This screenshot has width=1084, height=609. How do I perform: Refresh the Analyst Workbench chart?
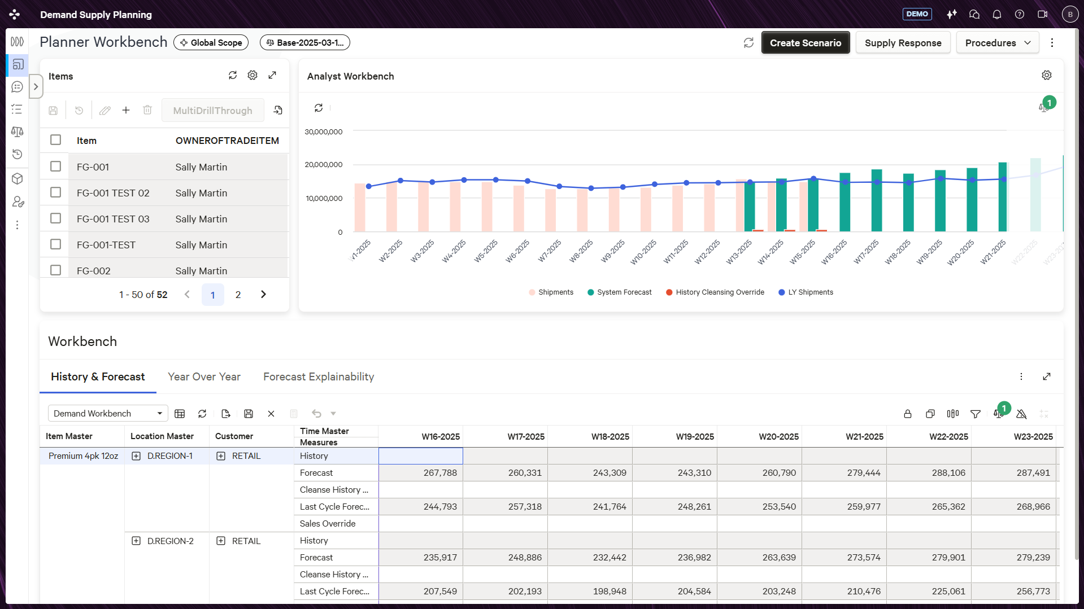(319, 107)
